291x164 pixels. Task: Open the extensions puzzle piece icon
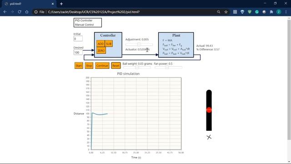(271, 12)
